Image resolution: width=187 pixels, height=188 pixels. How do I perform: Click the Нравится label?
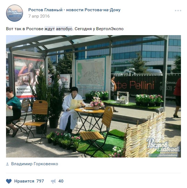click(24, 181)
